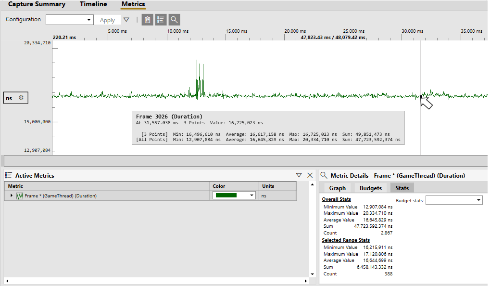Open the green metric color picker

(x=234, y=195)
